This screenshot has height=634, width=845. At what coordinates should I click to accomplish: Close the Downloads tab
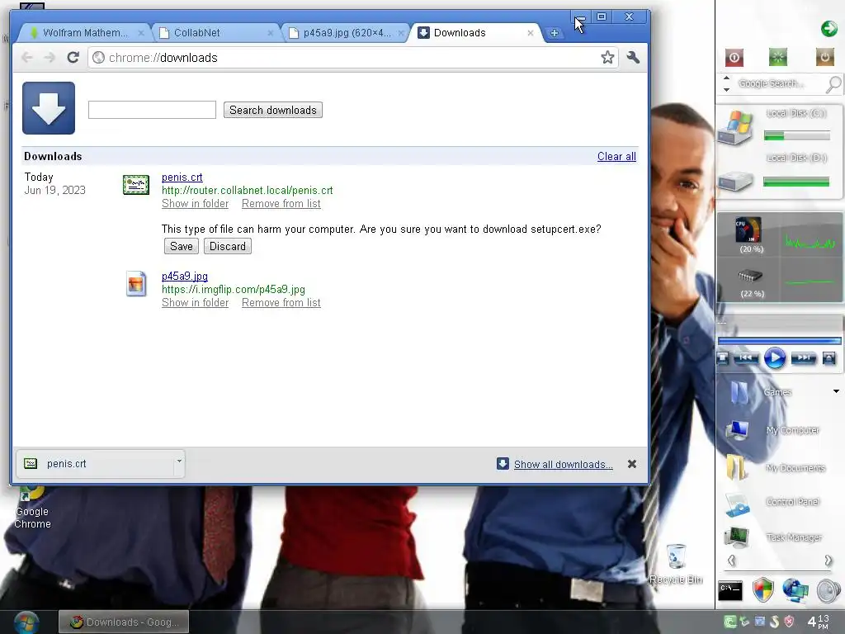531,33
